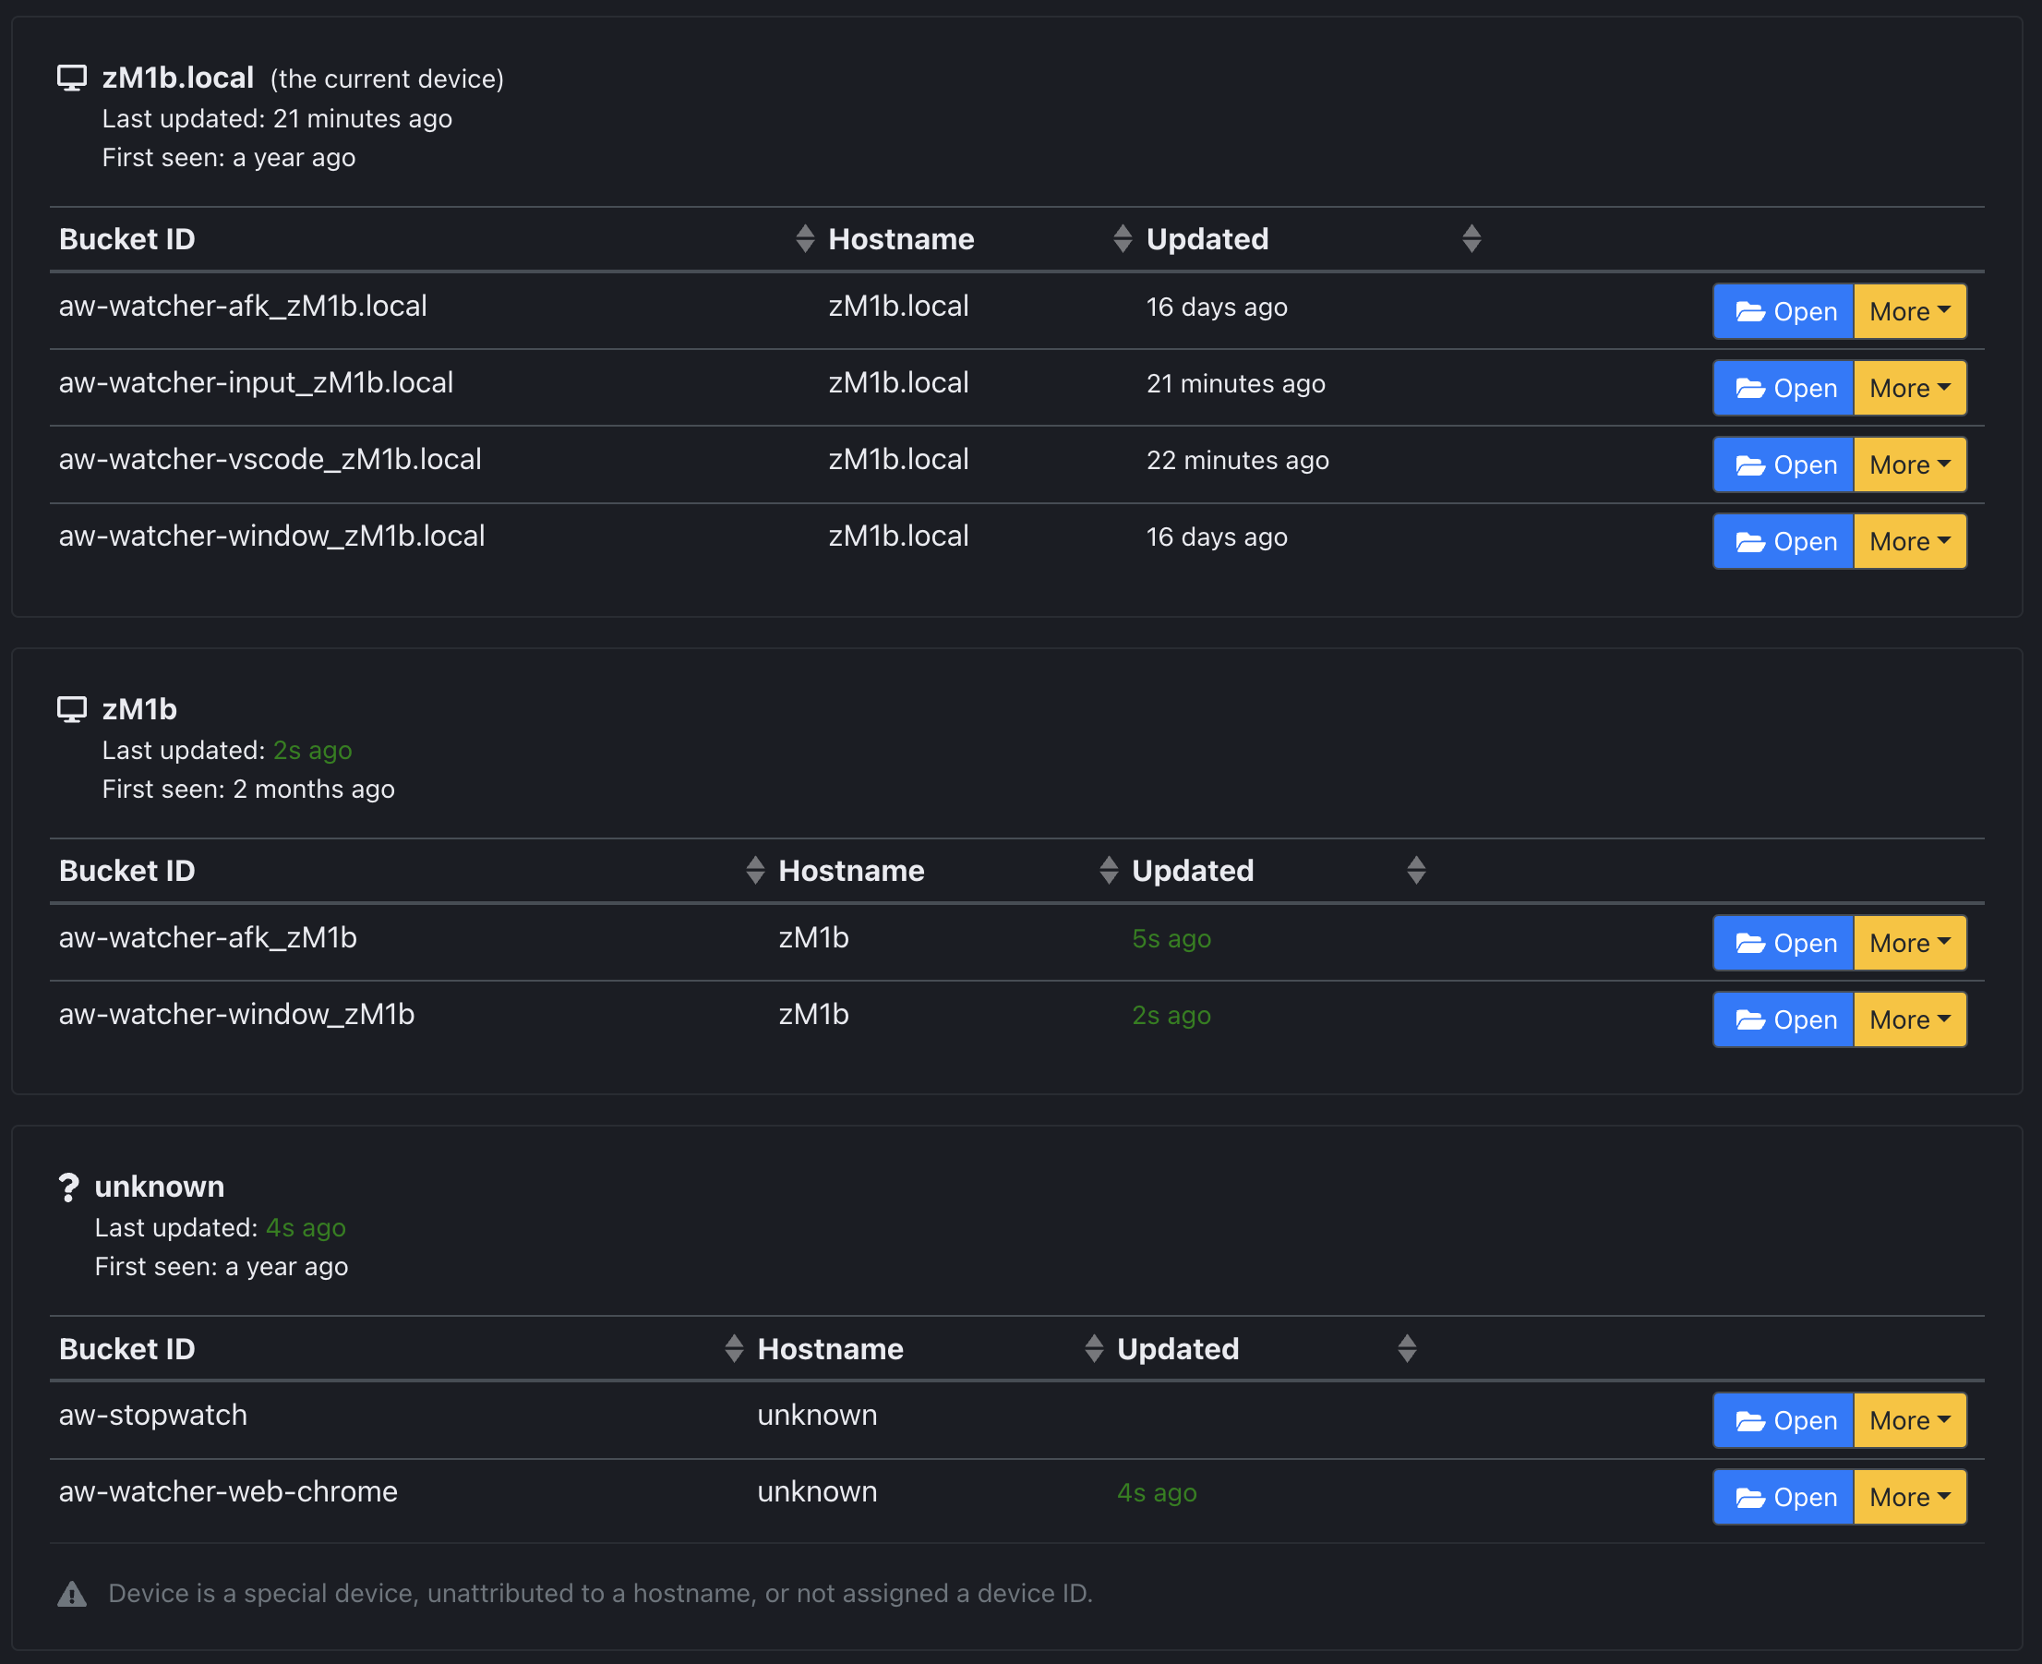This screenshot has height=1664, width=2042.
Task: Expand More dropdown for aw-watcher-window_zM1b
Action: pos(1910,1019)
